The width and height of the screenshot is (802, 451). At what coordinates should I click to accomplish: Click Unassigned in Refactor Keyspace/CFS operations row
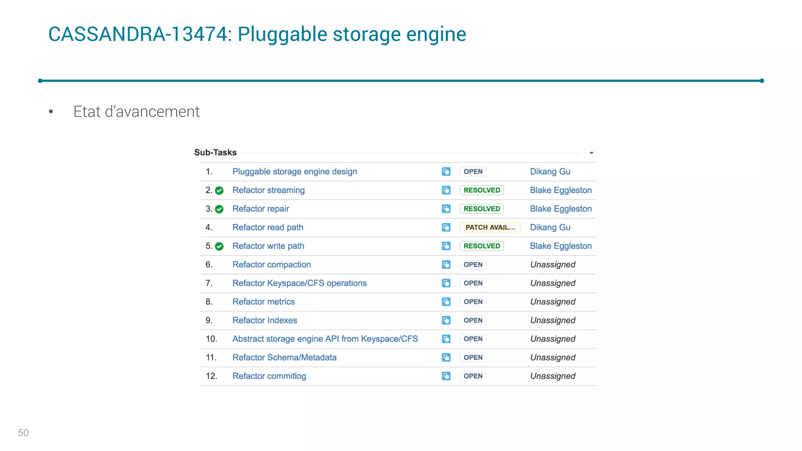553,283
